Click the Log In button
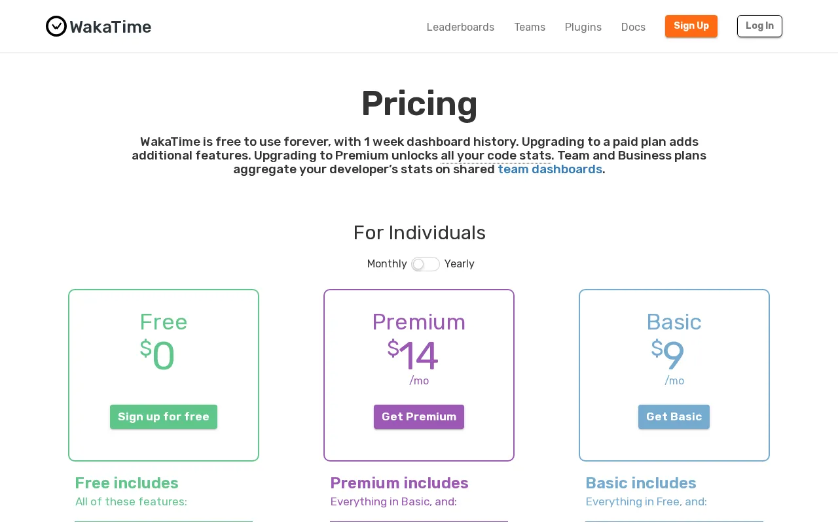 click(x=759, y=26)
